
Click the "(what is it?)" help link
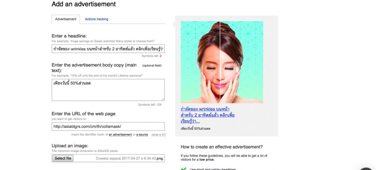coord(158,135)
